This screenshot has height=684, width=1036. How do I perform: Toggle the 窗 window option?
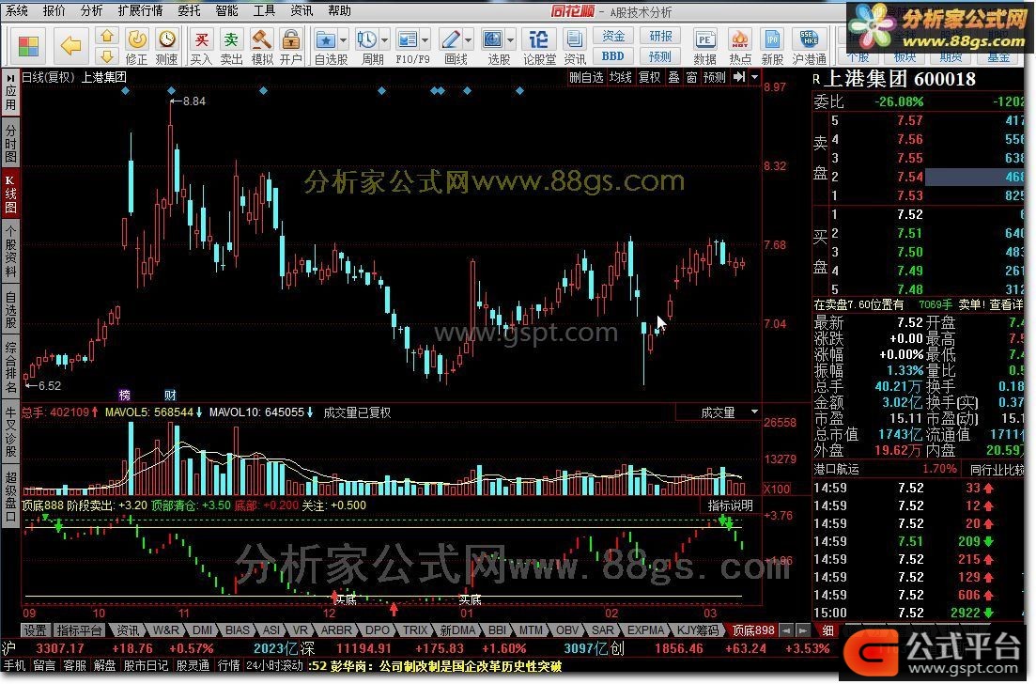click(x=691, y=77)
